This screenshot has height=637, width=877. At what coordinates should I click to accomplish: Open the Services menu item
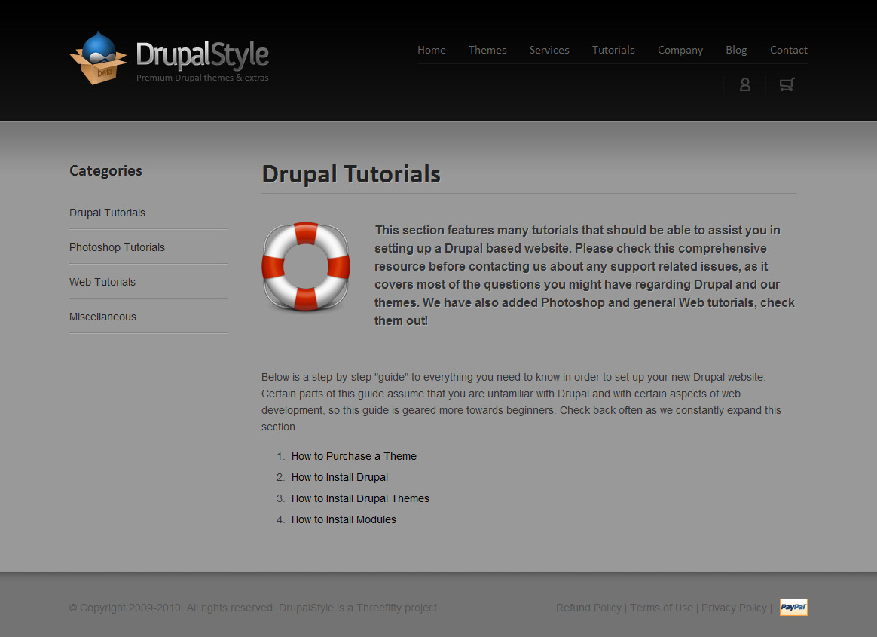tap(549, 50)
